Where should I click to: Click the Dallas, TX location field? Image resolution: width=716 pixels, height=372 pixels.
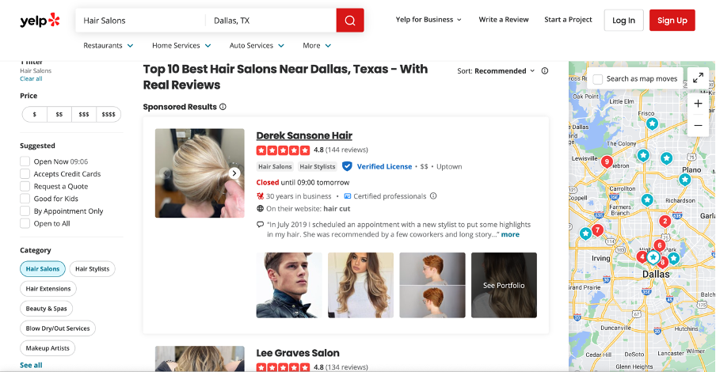click(x=271, y=20)
